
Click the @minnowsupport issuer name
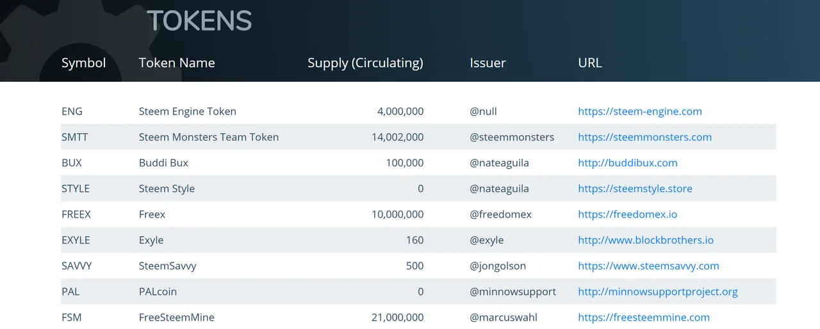[x=512, y=291]
